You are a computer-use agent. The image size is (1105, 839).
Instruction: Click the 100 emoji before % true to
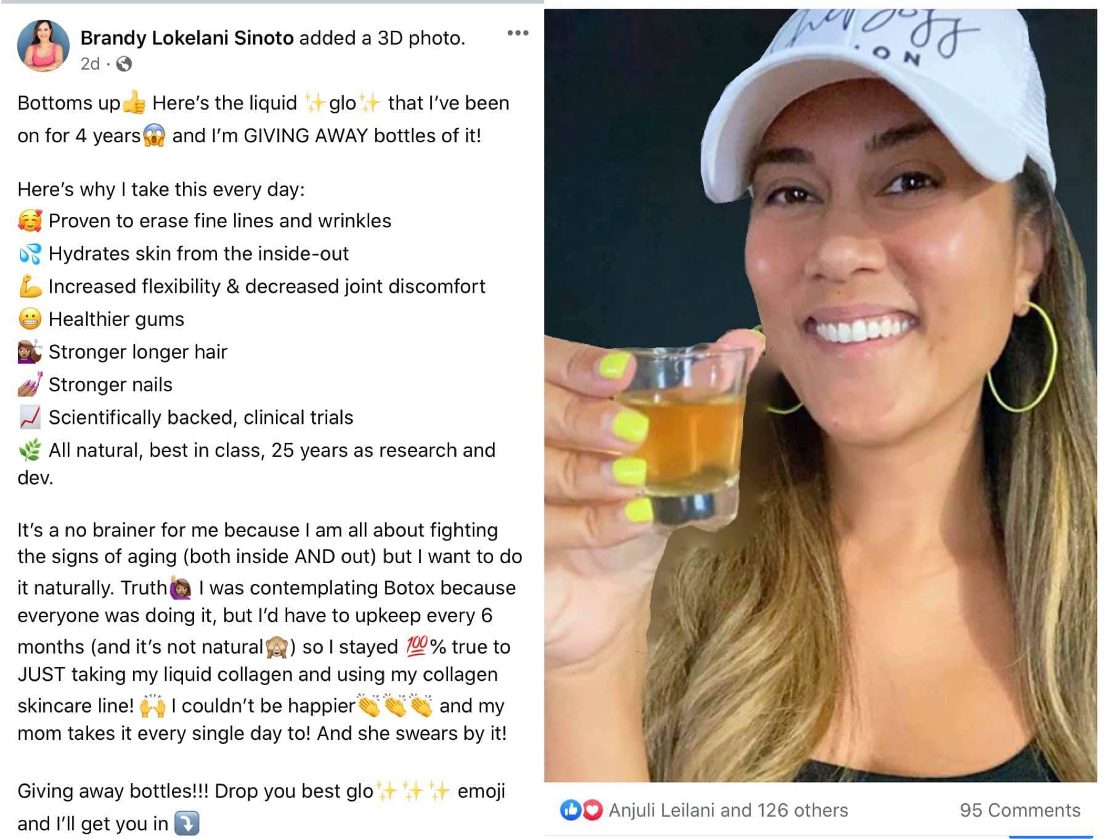point(417,645)
